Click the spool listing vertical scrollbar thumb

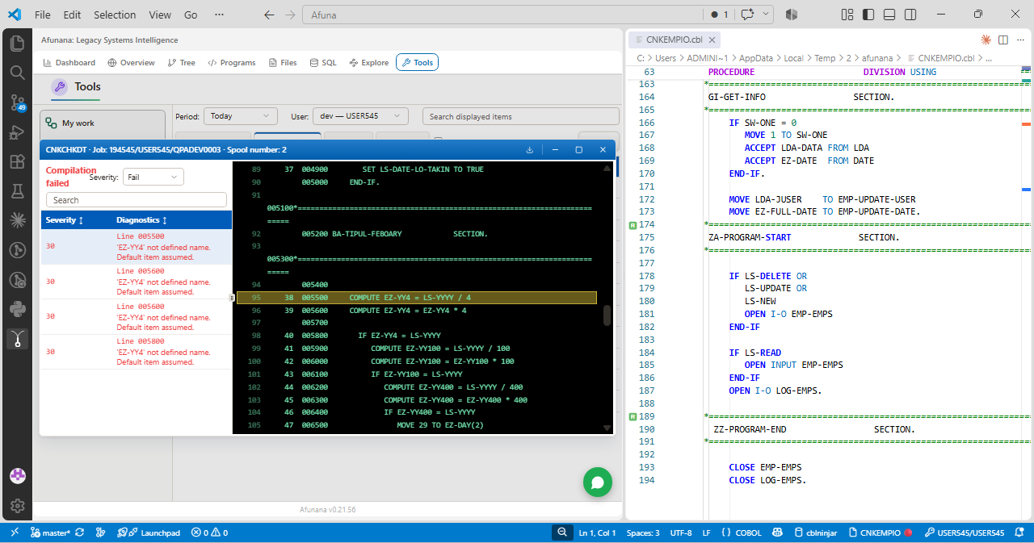pyautogui.click(x=607, y=315)
